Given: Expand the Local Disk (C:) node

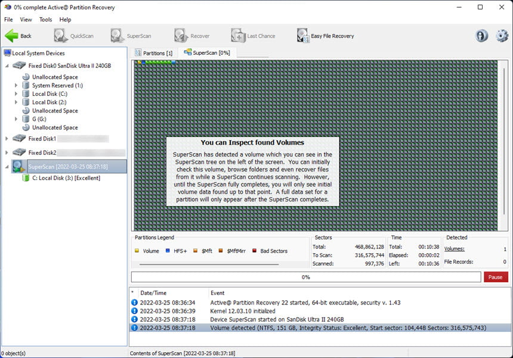Looking at the screenshot, I should (16, 94).
